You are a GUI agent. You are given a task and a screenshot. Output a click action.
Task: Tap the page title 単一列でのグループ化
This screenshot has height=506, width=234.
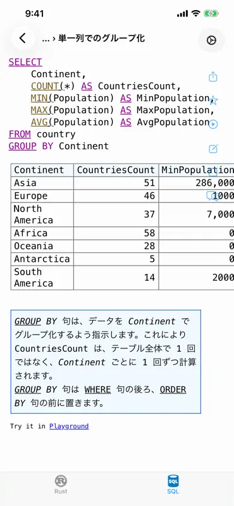tap(101, 39)
